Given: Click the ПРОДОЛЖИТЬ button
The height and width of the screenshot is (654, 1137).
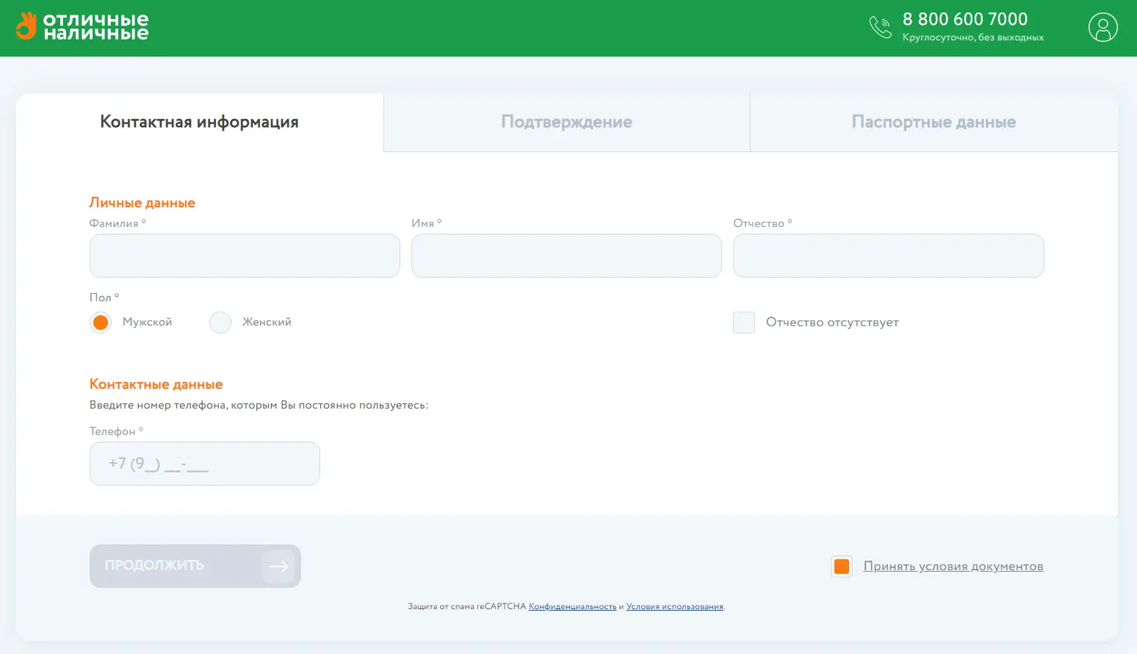Looking at the screenshot, I should 195,566.
